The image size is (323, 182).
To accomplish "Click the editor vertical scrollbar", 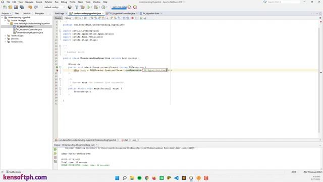I will coord(319,79).
